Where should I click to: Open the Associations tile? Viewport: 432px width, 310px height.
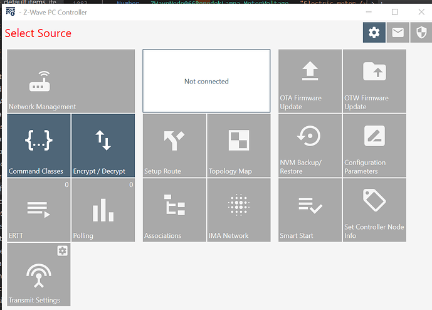point(174,210)
